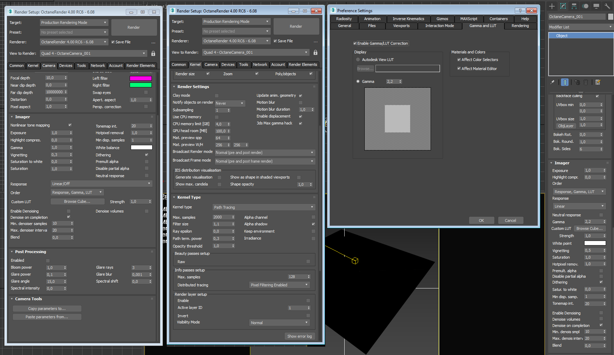Image resolution: width=614 pixels, height=355 pixels.
Task: Cancel the Preference Settings dialog
Action: (x=510, y=220)
